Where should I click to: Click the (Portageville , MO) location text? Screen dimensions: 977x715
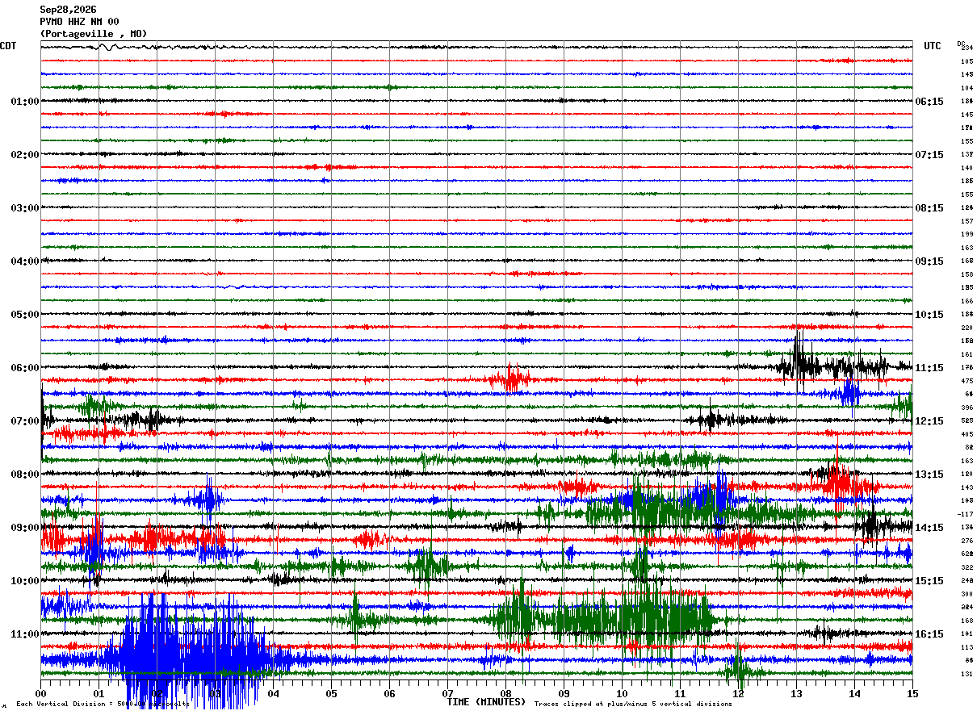pyautogui.click(x=94, y=34)
